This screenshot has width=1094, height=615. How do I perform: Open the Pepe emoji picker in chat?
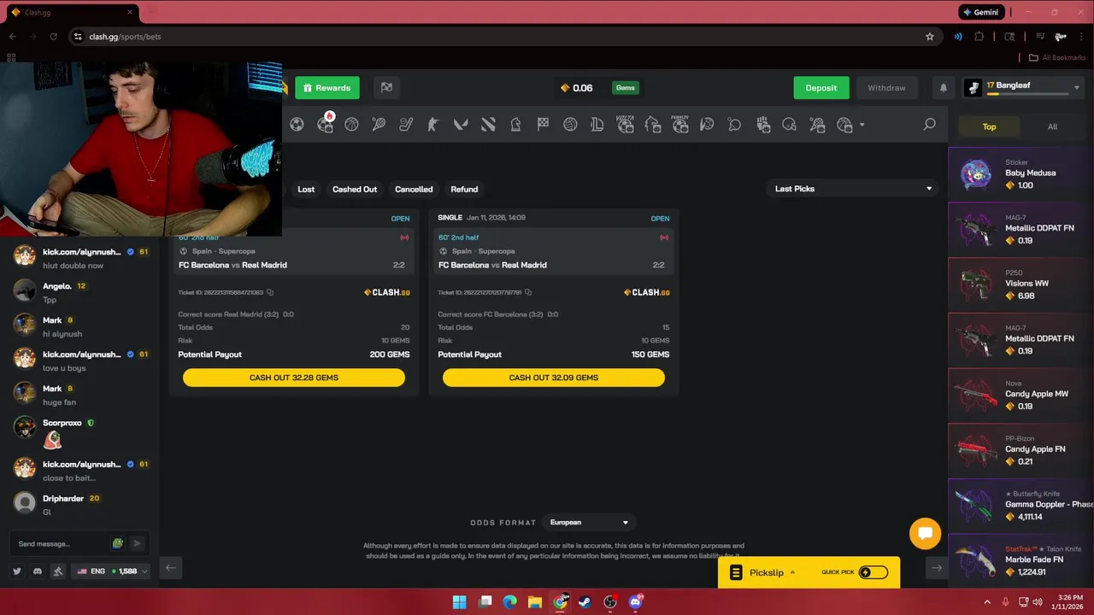click(x=118, y=543)
